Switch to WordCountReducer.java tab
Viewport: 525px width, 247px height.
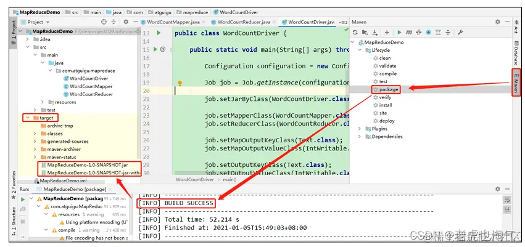click(244, 22)
